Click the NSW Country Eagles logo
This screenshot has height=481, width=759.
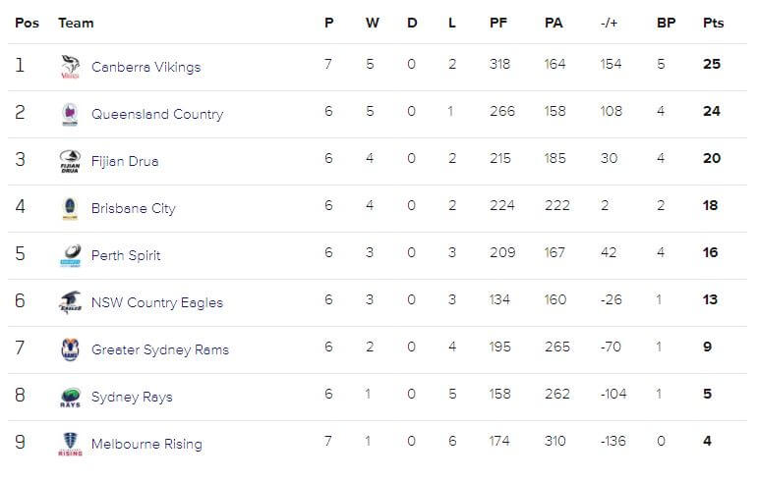click(70, 302)
